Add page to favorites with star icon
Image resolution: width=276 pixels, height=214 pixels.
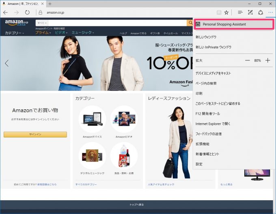point(226,13)
